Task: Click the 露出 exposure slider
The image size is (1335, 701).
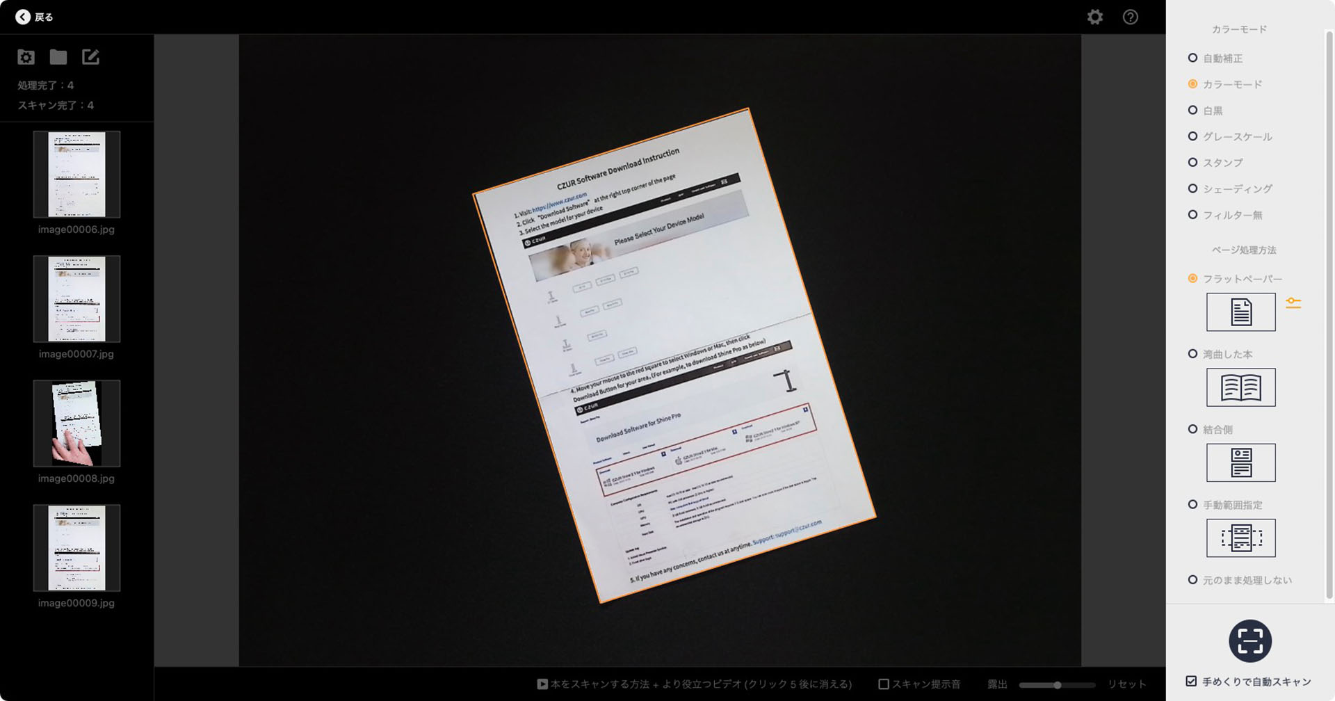Action: (x=1057, y=685)
